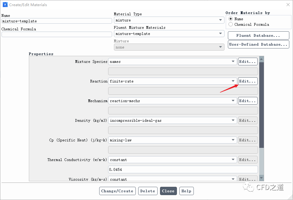Open the Reaction finite-rate dropdown
The width and height of the screenshot is (293, 200).
click(172, 81)
